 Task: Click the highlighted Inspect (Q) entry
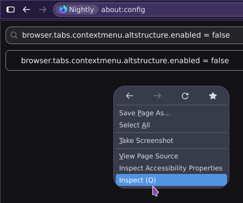pos(171,180)
